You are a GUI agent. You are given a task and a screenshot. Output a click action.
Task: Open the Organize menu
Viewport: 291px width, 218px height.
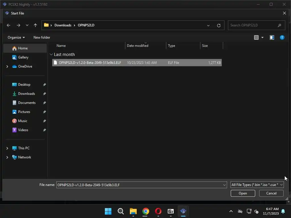tap(16, 37)
